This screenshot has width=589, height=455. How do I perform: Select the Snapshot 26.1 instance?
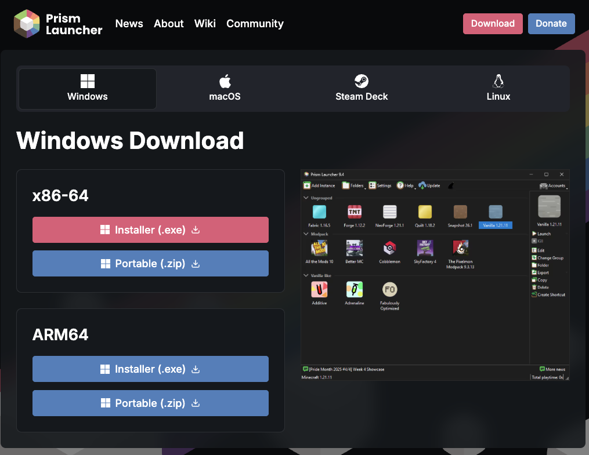click(460, 216)
